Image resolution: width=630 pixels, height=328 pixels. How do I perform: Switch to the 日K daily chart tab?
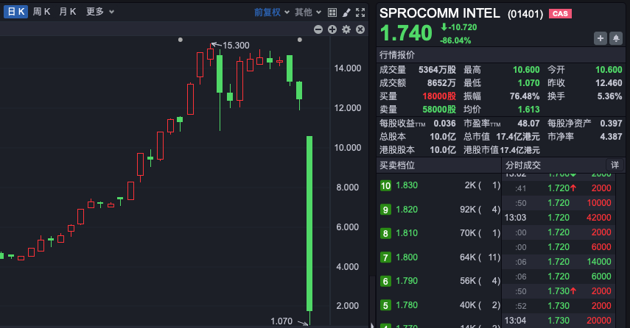tap(15, 12)
